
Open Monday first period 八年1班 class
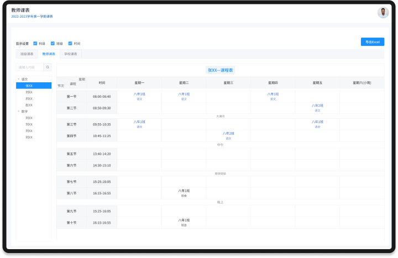139,94
